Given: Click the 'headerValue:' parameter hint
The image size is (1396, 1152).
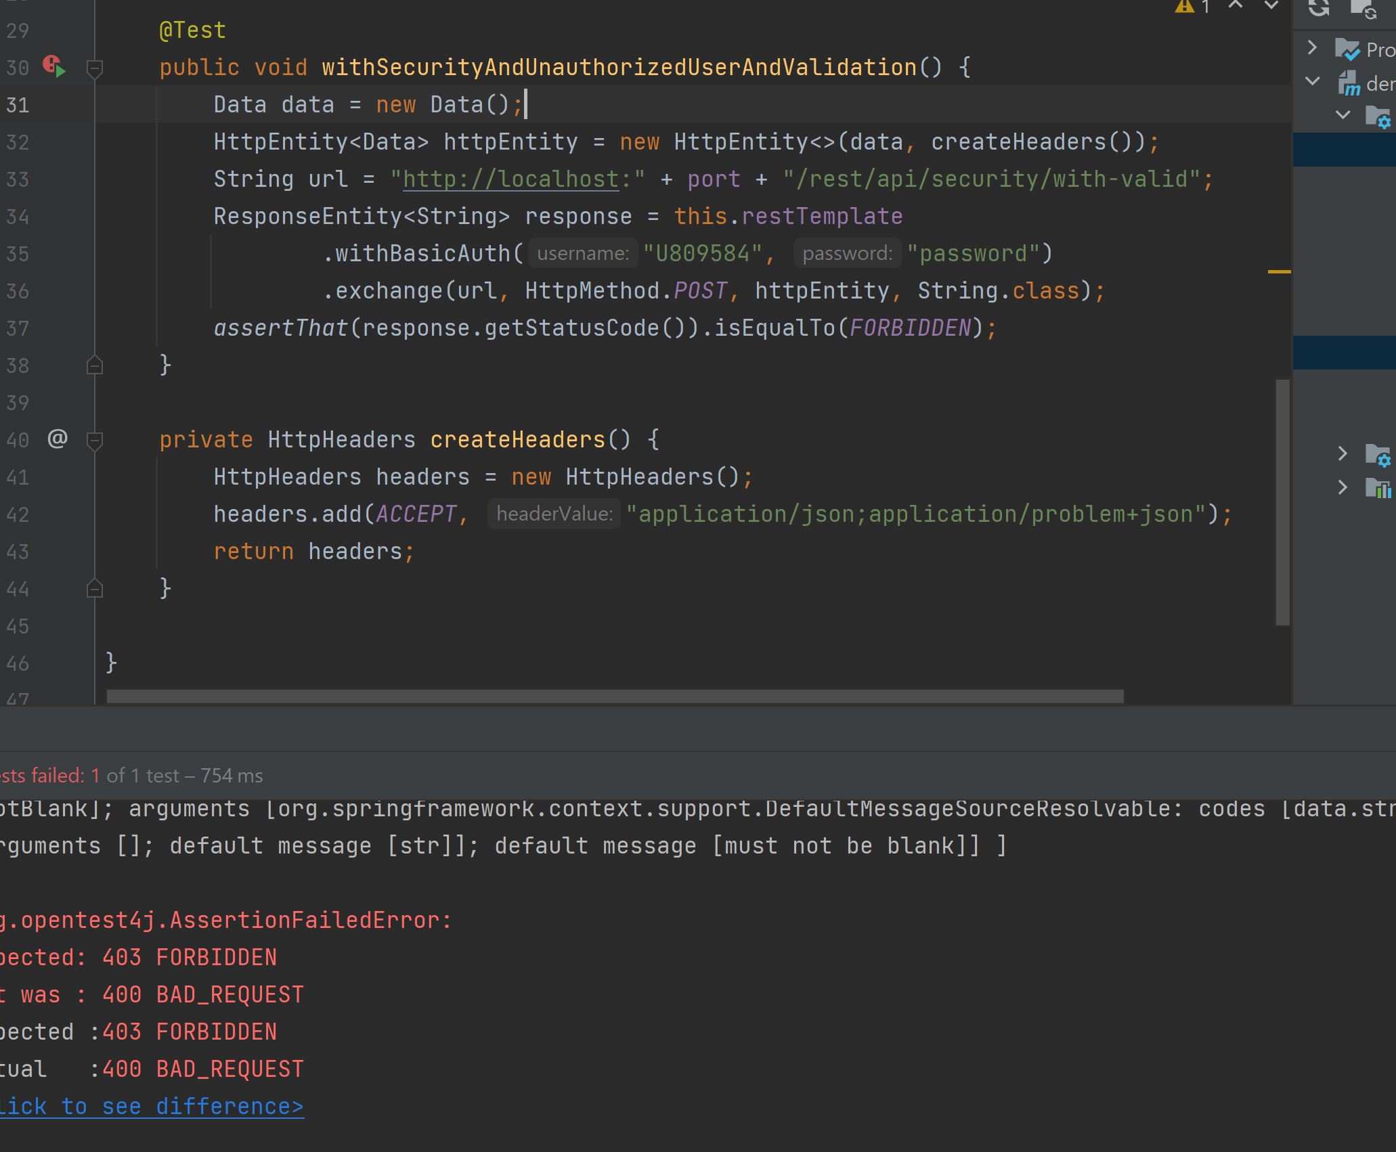Looking at the screenshot, I should (x=554, y=514).
